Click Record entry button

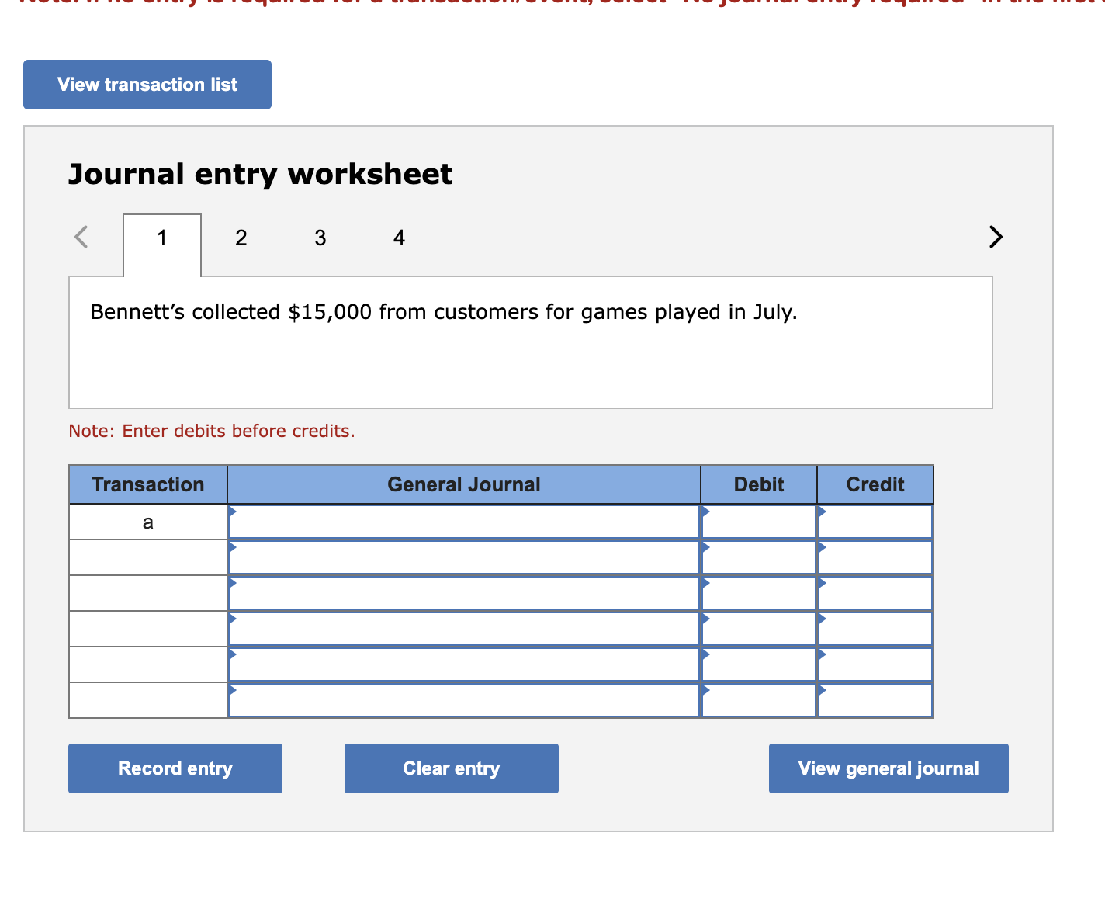[x=175, y=768]
